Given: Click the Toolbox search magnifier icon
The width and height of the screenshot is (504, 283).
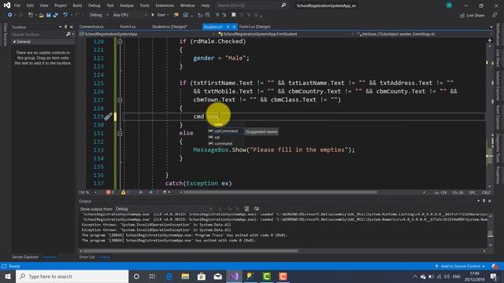Looking at the screenshot, I should coord(69,35).
